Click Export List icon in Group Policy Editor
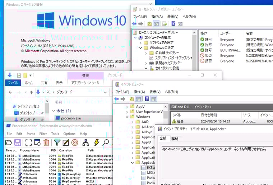This screenshot has width=273, height=185. [x=165, y=23]
